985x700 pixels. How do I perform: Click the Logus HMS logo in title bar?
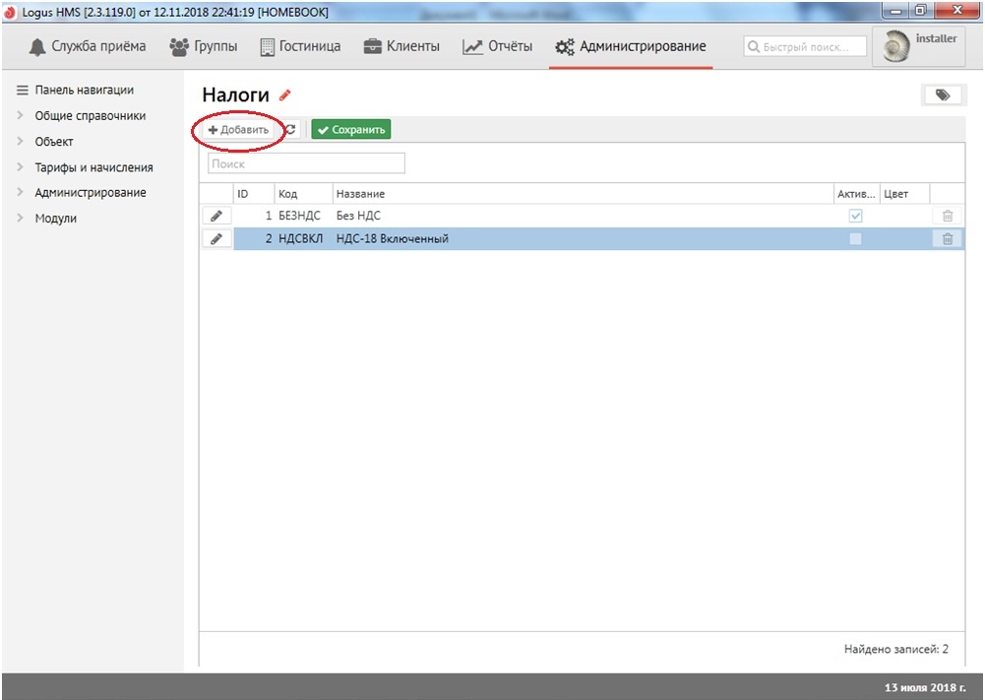(x=10, y=12)
